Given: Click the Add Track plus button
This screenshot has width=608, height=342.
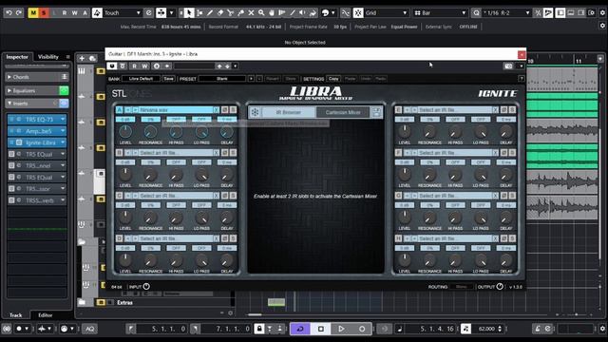Looking at the screenshot, I should point(82,59).
